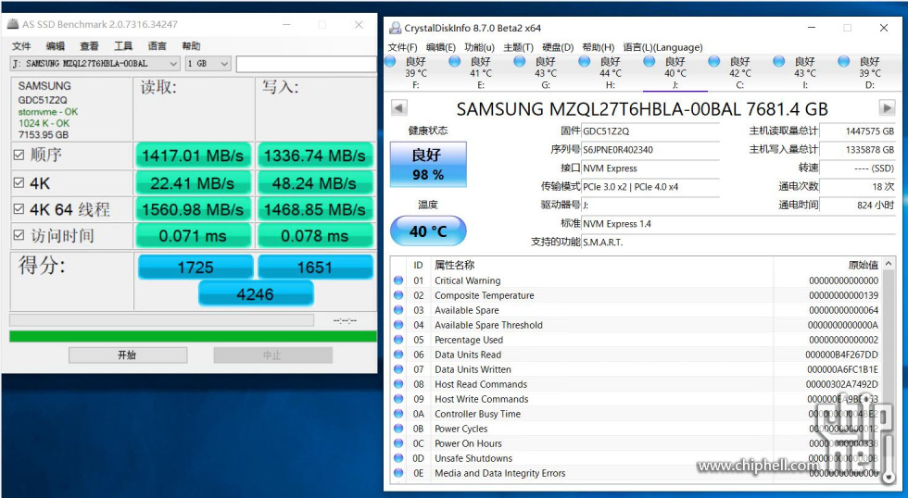Click 属性名称 column header in SMART table
This screenshot has width=908, height=498.
pos(455,265)
